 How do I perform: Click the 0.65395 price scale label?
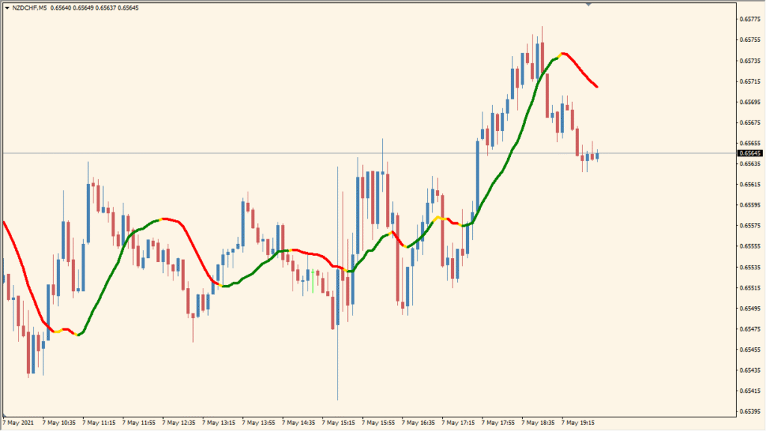pyautogui.click(x=750, y=412)
